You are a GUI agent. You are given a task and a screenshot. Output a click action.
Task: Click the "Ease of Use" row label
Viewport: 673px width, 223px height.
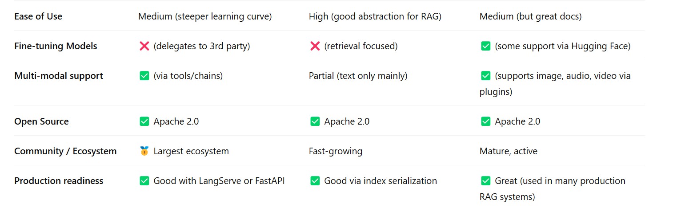pyautogui.click(x=38, y=16)
